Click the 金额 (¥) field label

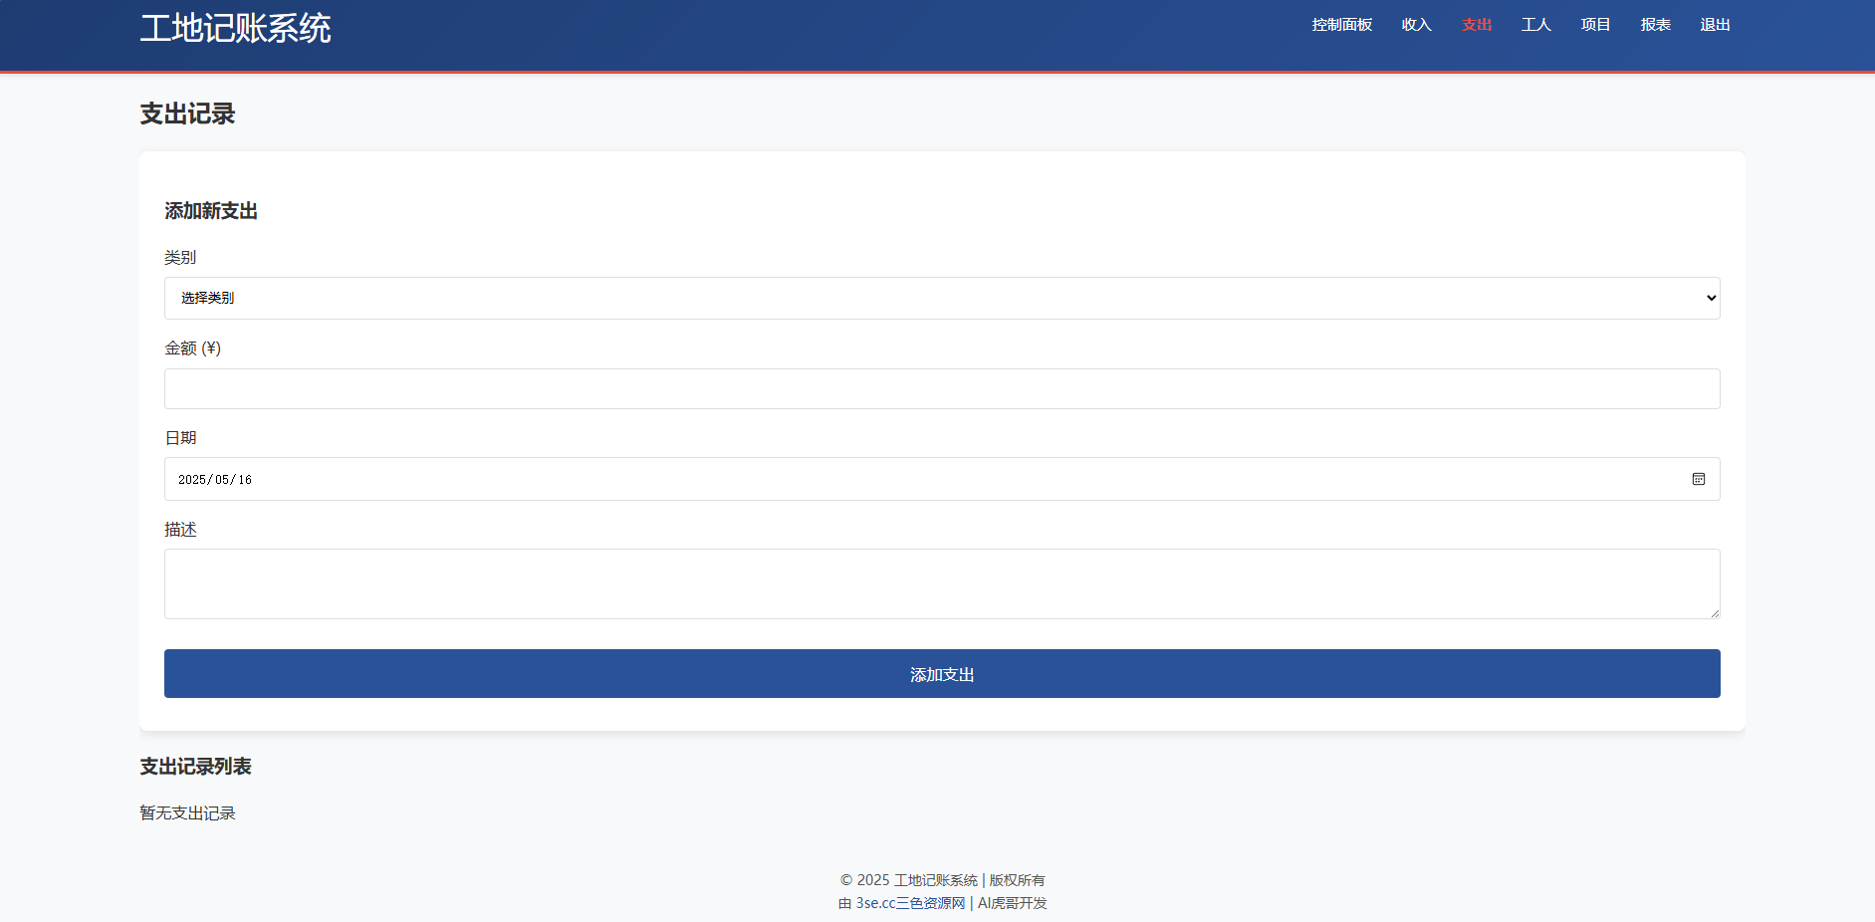click(192, 348)
